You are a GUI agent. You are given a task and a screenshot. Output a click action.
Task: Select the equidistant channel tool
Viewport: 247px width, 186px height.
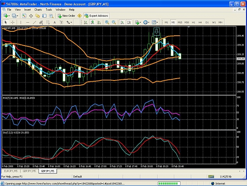[x=41, y=22]
